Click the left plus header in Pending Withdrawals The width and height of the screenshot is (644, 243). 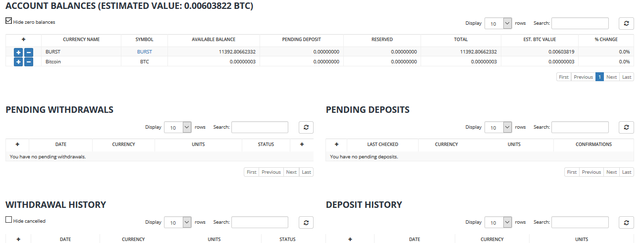pos(17,145)
